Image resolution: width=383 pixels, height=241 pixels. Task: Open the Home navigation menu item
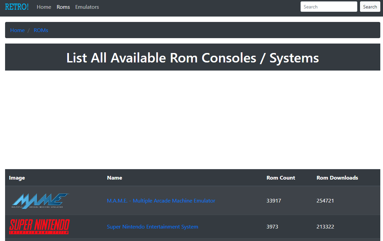[44, 7]
